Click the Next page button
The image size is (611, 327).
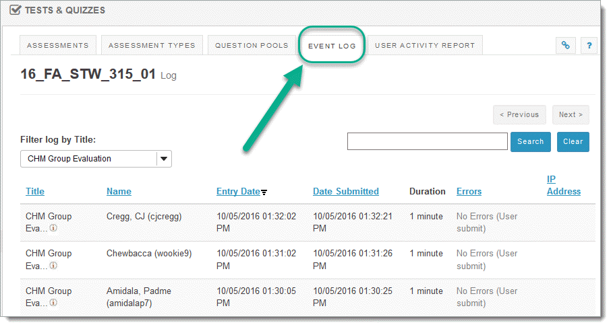coord(571,114)
